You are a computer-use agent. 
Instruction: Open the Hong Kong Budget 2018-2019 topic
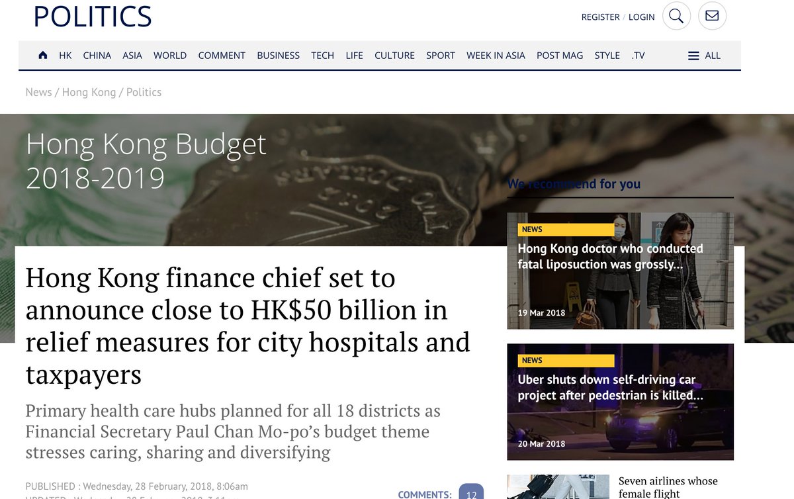[146, 161]
